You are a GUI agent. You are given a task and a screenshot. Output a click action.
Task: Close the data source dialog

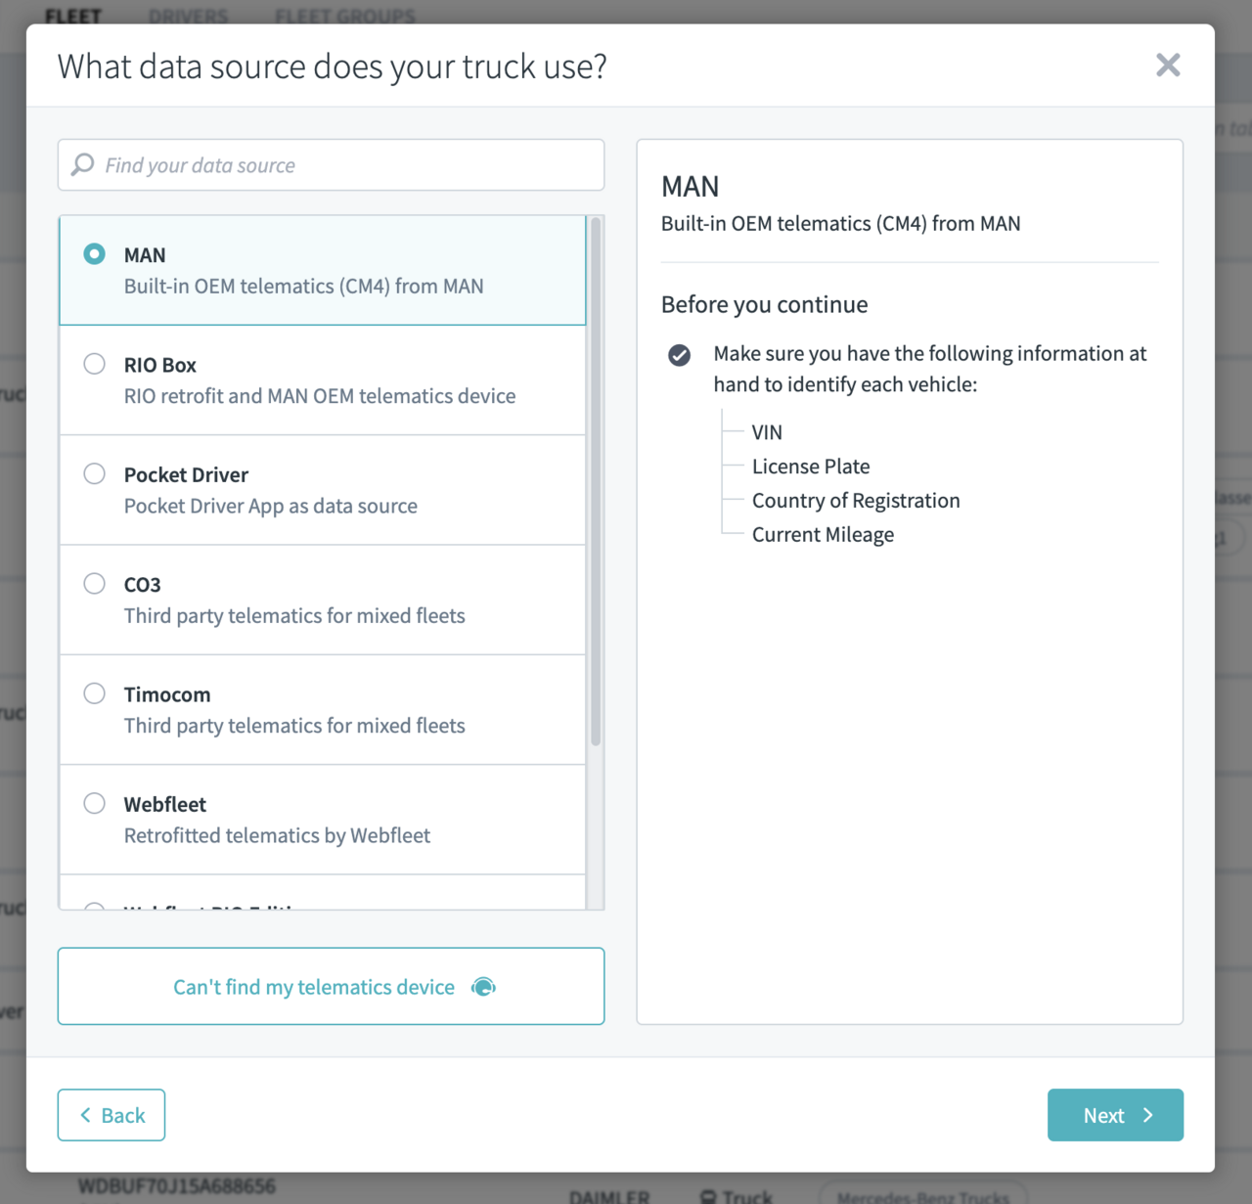tap(1168, 66)
